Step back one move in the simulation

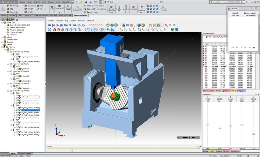tap(54, 25)
